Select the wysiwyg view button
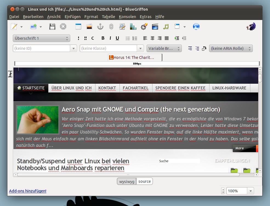Viewport: 270px width, 206px height. point(127,181)
